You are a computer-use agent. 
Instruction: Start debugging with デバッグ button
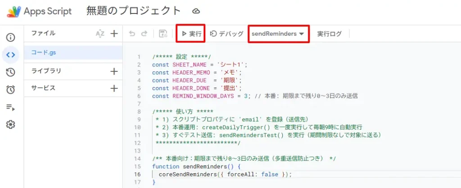click(x=227, y=34)
